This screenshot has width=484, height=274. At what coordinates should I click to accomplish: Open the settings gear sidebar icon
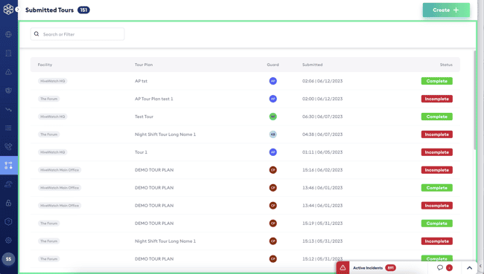(x=9, y=240)
